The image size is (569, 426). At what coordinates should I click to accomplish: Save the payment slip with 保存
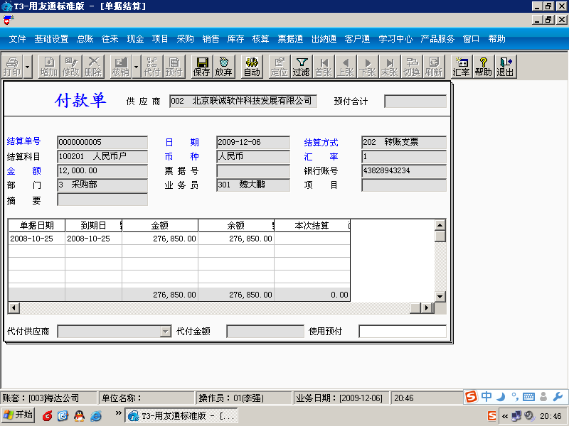tap(201, 66)
